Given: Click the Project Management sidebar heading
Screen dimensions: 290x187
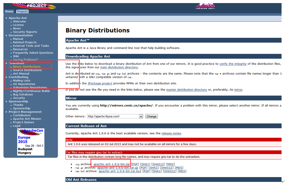Looking at the screenshot, I should [x=25, y=112].
